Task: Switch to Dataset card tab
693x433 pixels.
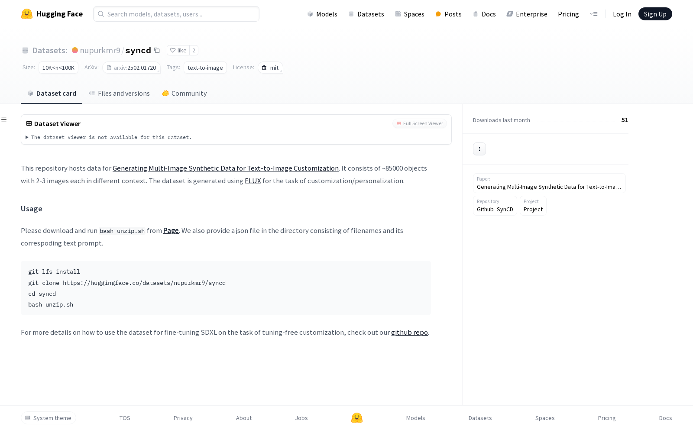Action: pyautogui.click(x=52, y=94)
